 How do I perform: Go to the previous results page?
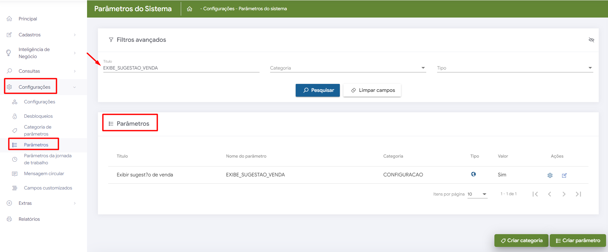coord(549,194)
